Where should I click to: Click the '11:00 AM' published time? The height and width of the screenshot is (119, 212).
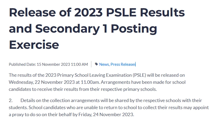coord(79,64)
